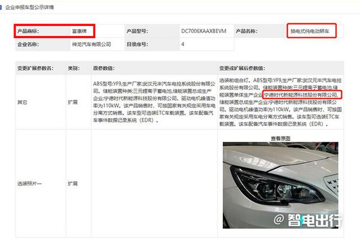Screen dimensions: 360x240
Task: Select company name 神龙汽车有限公司
Action: tap(91, 44)
